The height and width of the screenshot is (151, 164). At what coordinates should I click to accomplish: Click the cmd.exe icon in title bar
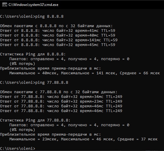tap(5, 5)
